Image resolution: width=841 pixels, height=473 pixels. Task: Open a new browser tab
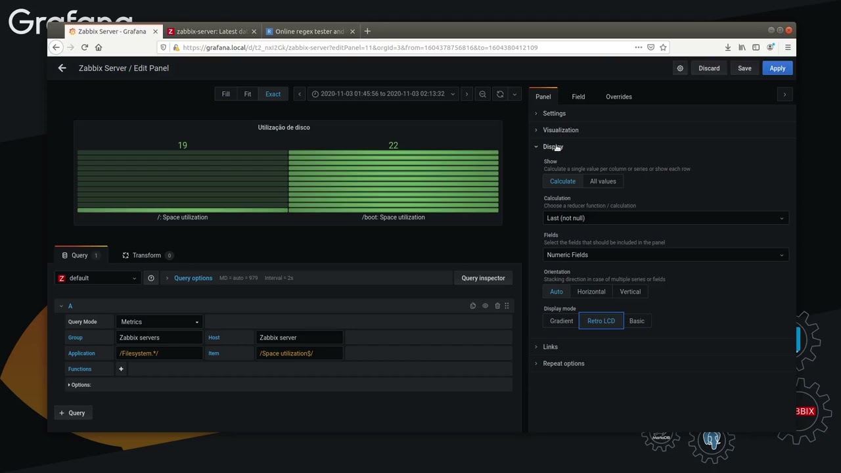point(367,31)
